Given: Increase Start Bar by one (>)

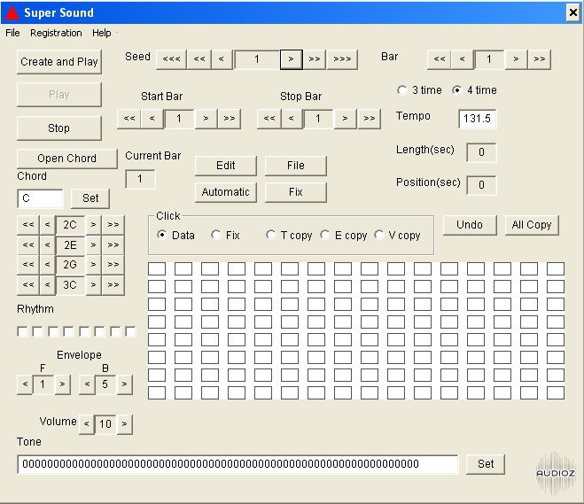Looking at the screenshot, I should pos(206,119).
